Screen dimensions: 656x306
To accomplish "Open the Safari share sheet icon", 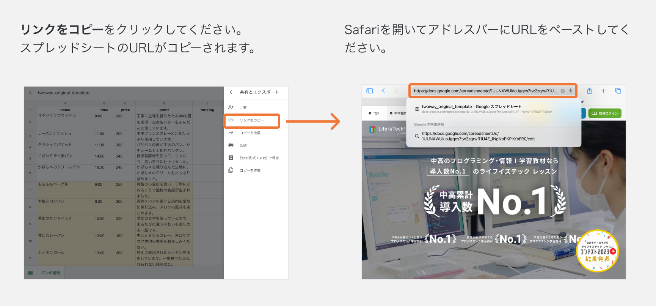I will (x=590, y=91).
